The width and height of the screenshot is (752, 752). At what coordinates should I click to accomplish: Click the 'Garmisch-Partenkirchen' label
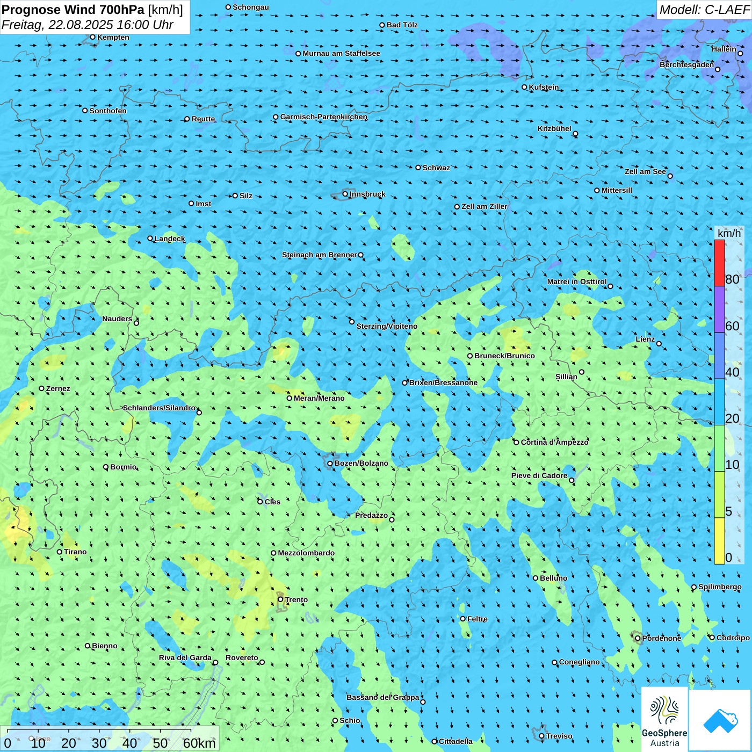click(324, 117)
